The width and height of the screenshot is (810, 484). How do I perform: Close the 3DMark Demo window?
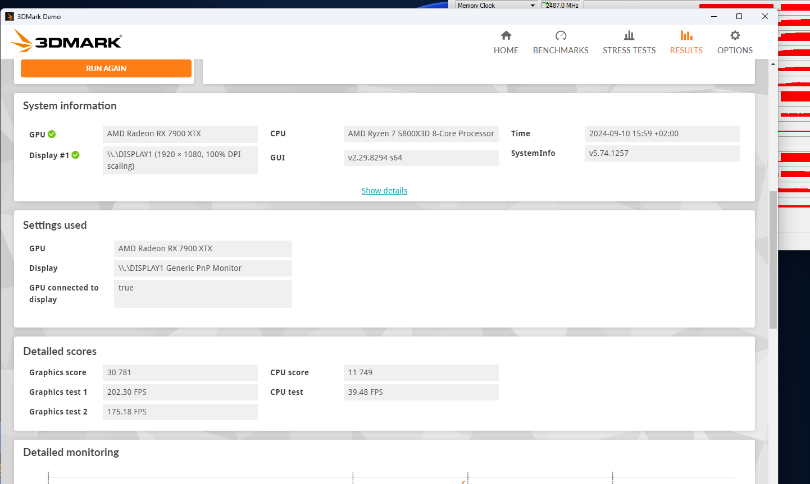coord(765,16)
